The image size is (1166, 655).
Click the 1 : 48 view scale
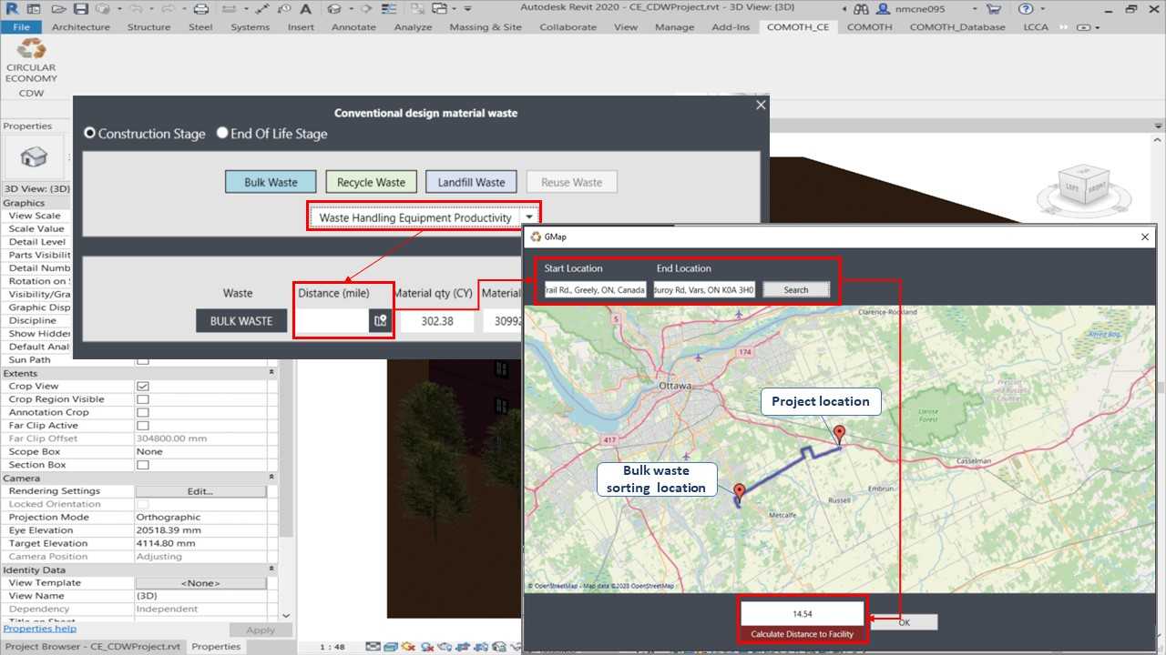(x=332, y=646)
